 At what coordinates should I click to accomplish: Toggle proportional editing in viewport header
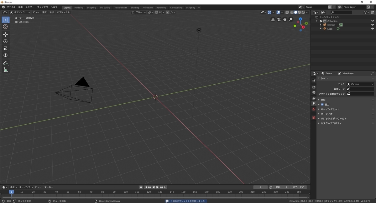coord(168,12)
